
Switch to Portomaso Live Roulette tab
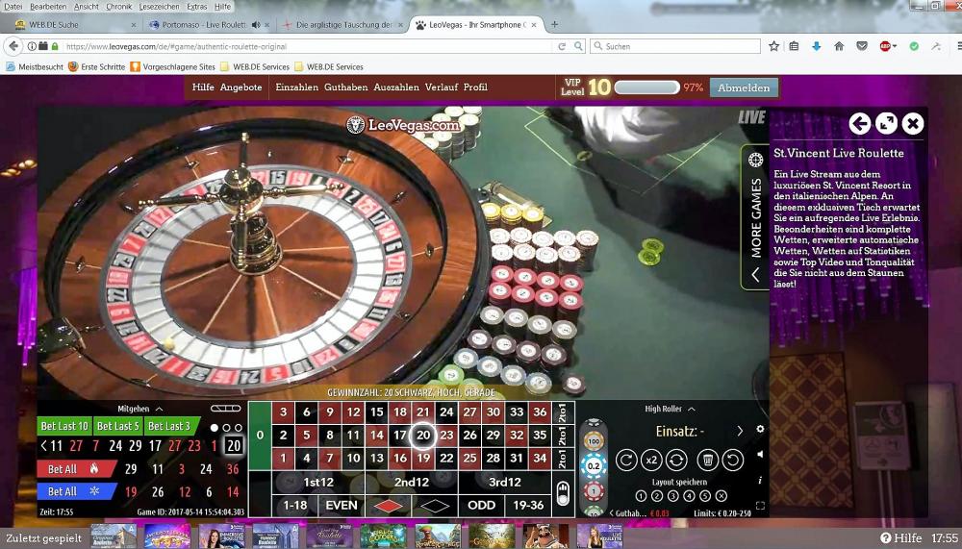click(204, 25)
